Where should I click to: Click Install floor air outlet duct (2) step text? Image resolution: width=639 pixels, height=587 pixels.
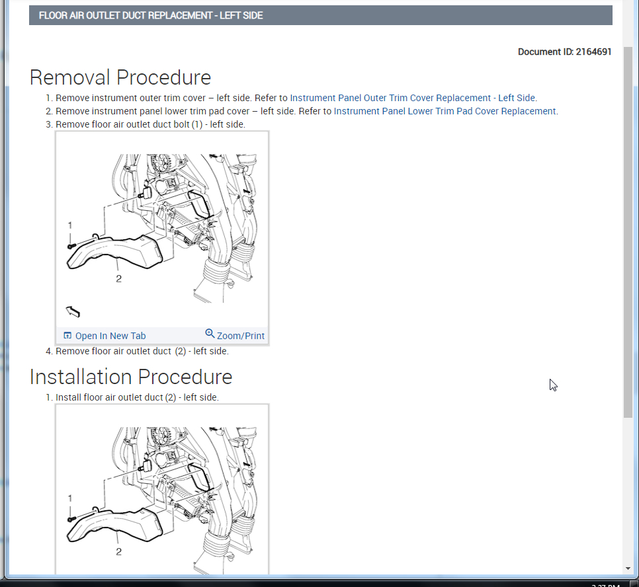point(138,397)
